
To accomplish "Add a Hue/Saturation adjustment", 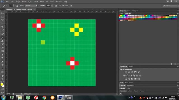I will coord(124,76).
